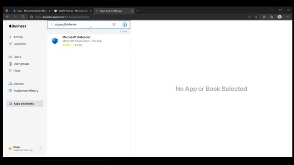Click the Users people icon
The image size is (294, 165).
[10, 57]
